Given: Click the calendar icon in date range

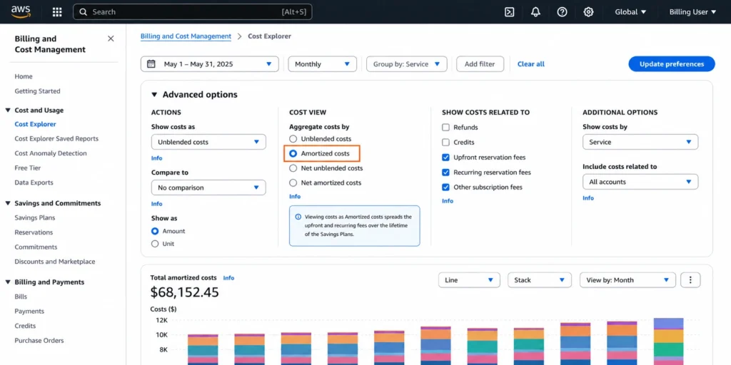Looking at the screenshot, I should pos(151,64).
